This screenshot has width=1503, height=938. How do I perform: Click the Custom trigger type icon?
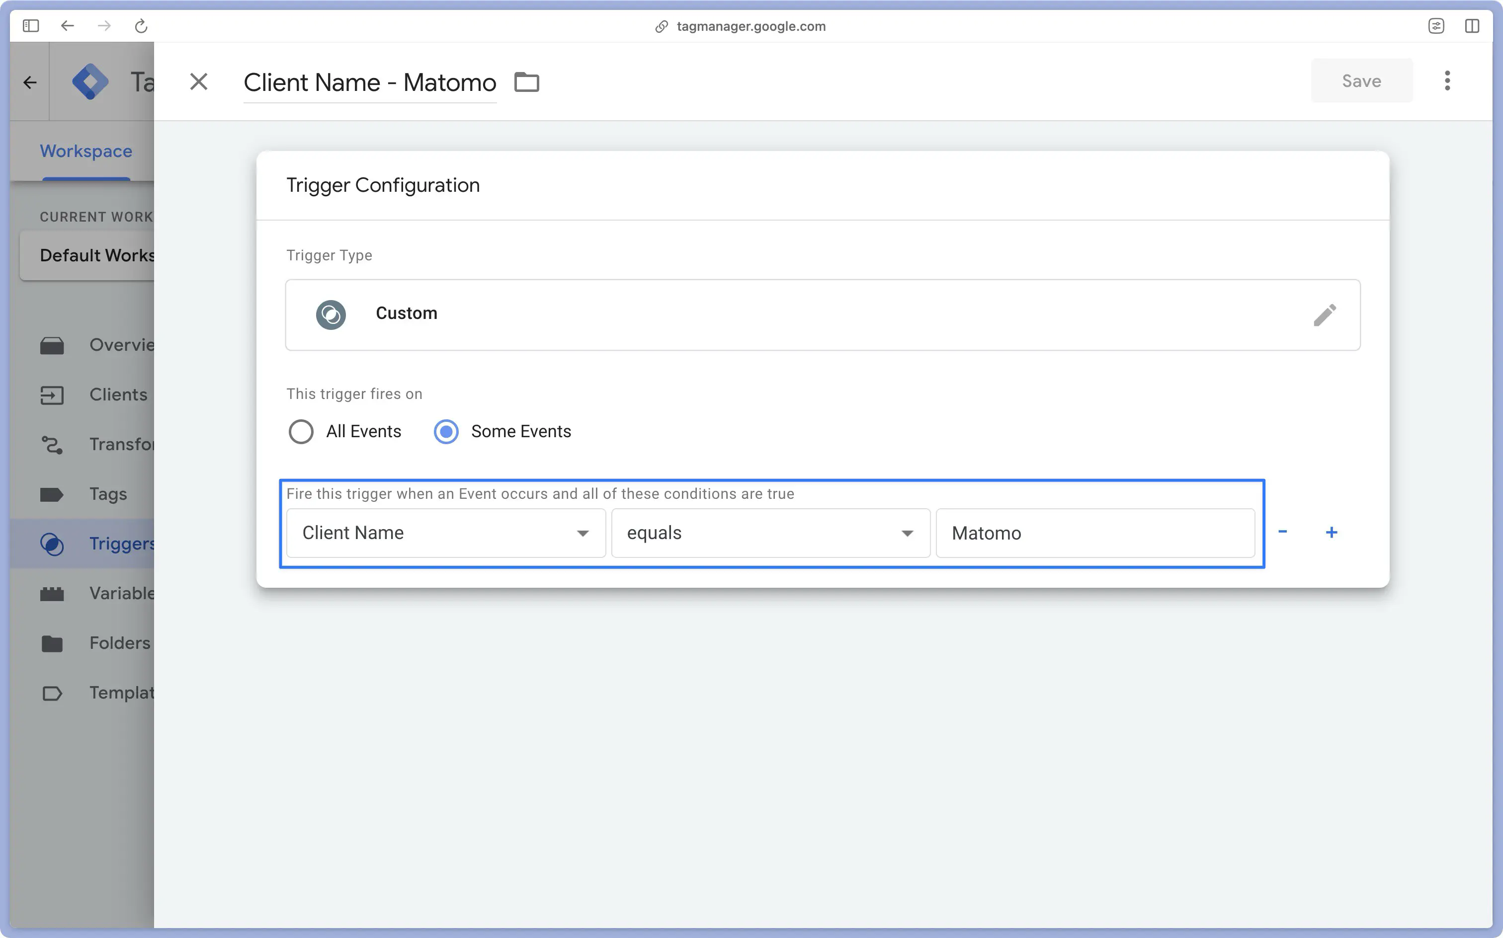331,315
